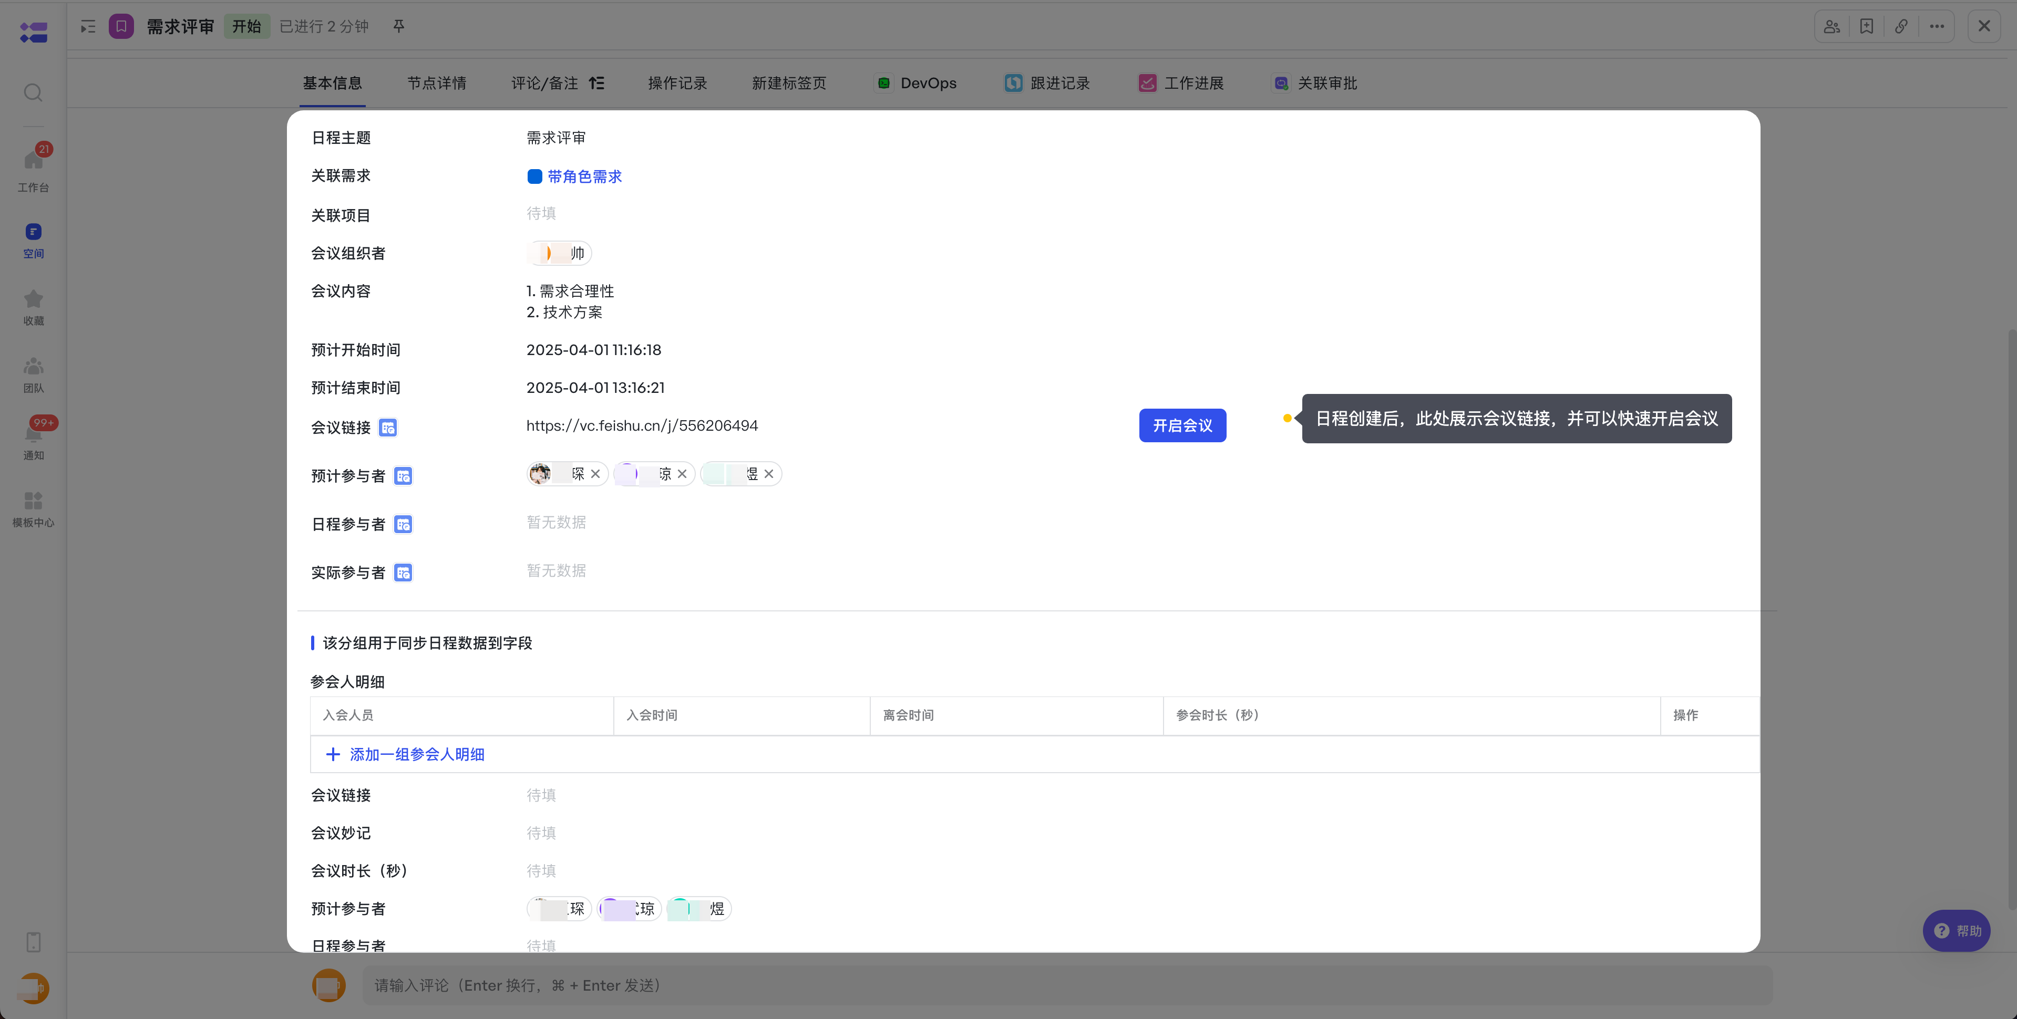Click the 开启会议 button
This screenshot has width=2017, height=1019.
(x=1182, y=425)
